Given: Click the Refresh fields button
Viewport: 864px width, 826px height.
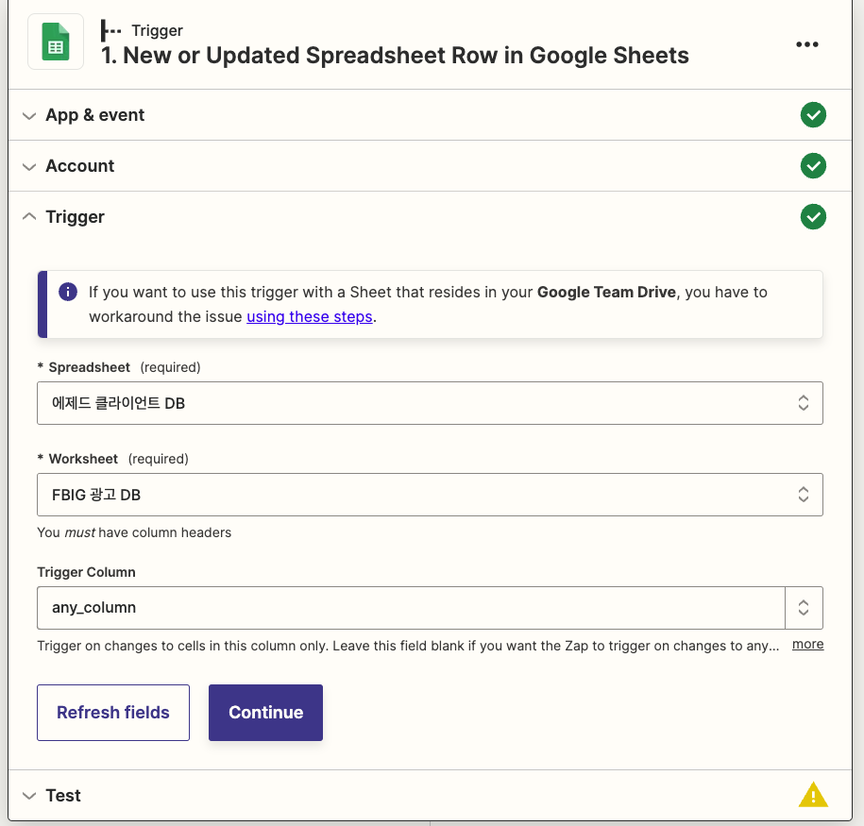Looking at the screenshot, I should (113, 713).
